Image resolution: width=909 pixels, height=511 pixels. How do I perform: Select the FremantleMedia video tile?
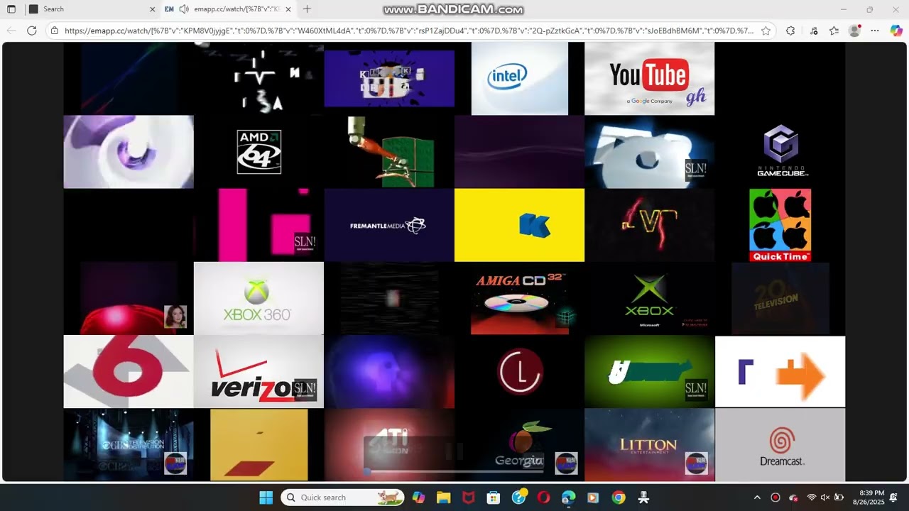[389, 225]
